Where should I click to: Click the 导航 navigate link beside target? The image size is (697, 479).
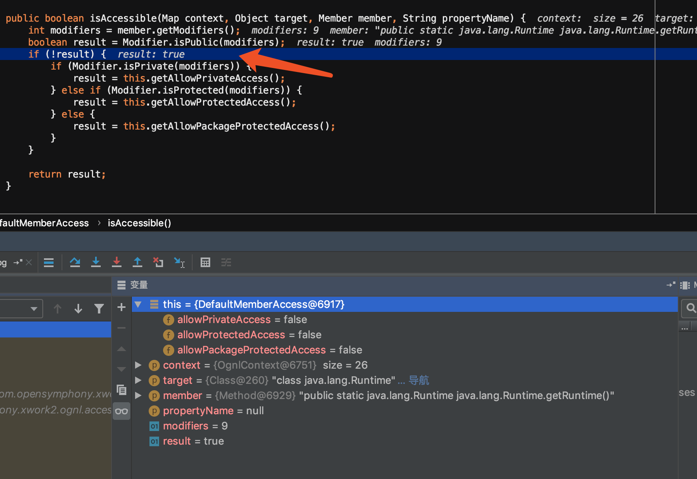418,380
